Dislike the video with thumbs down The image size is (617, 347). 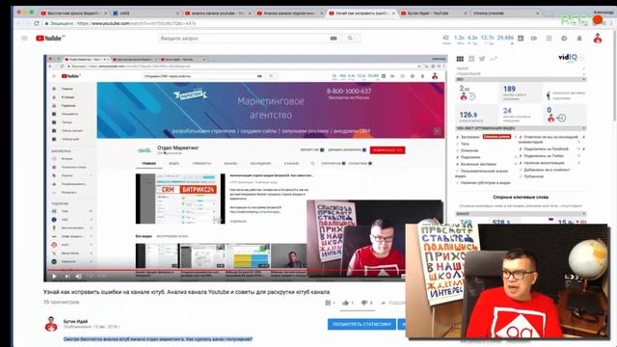[364, 303]
